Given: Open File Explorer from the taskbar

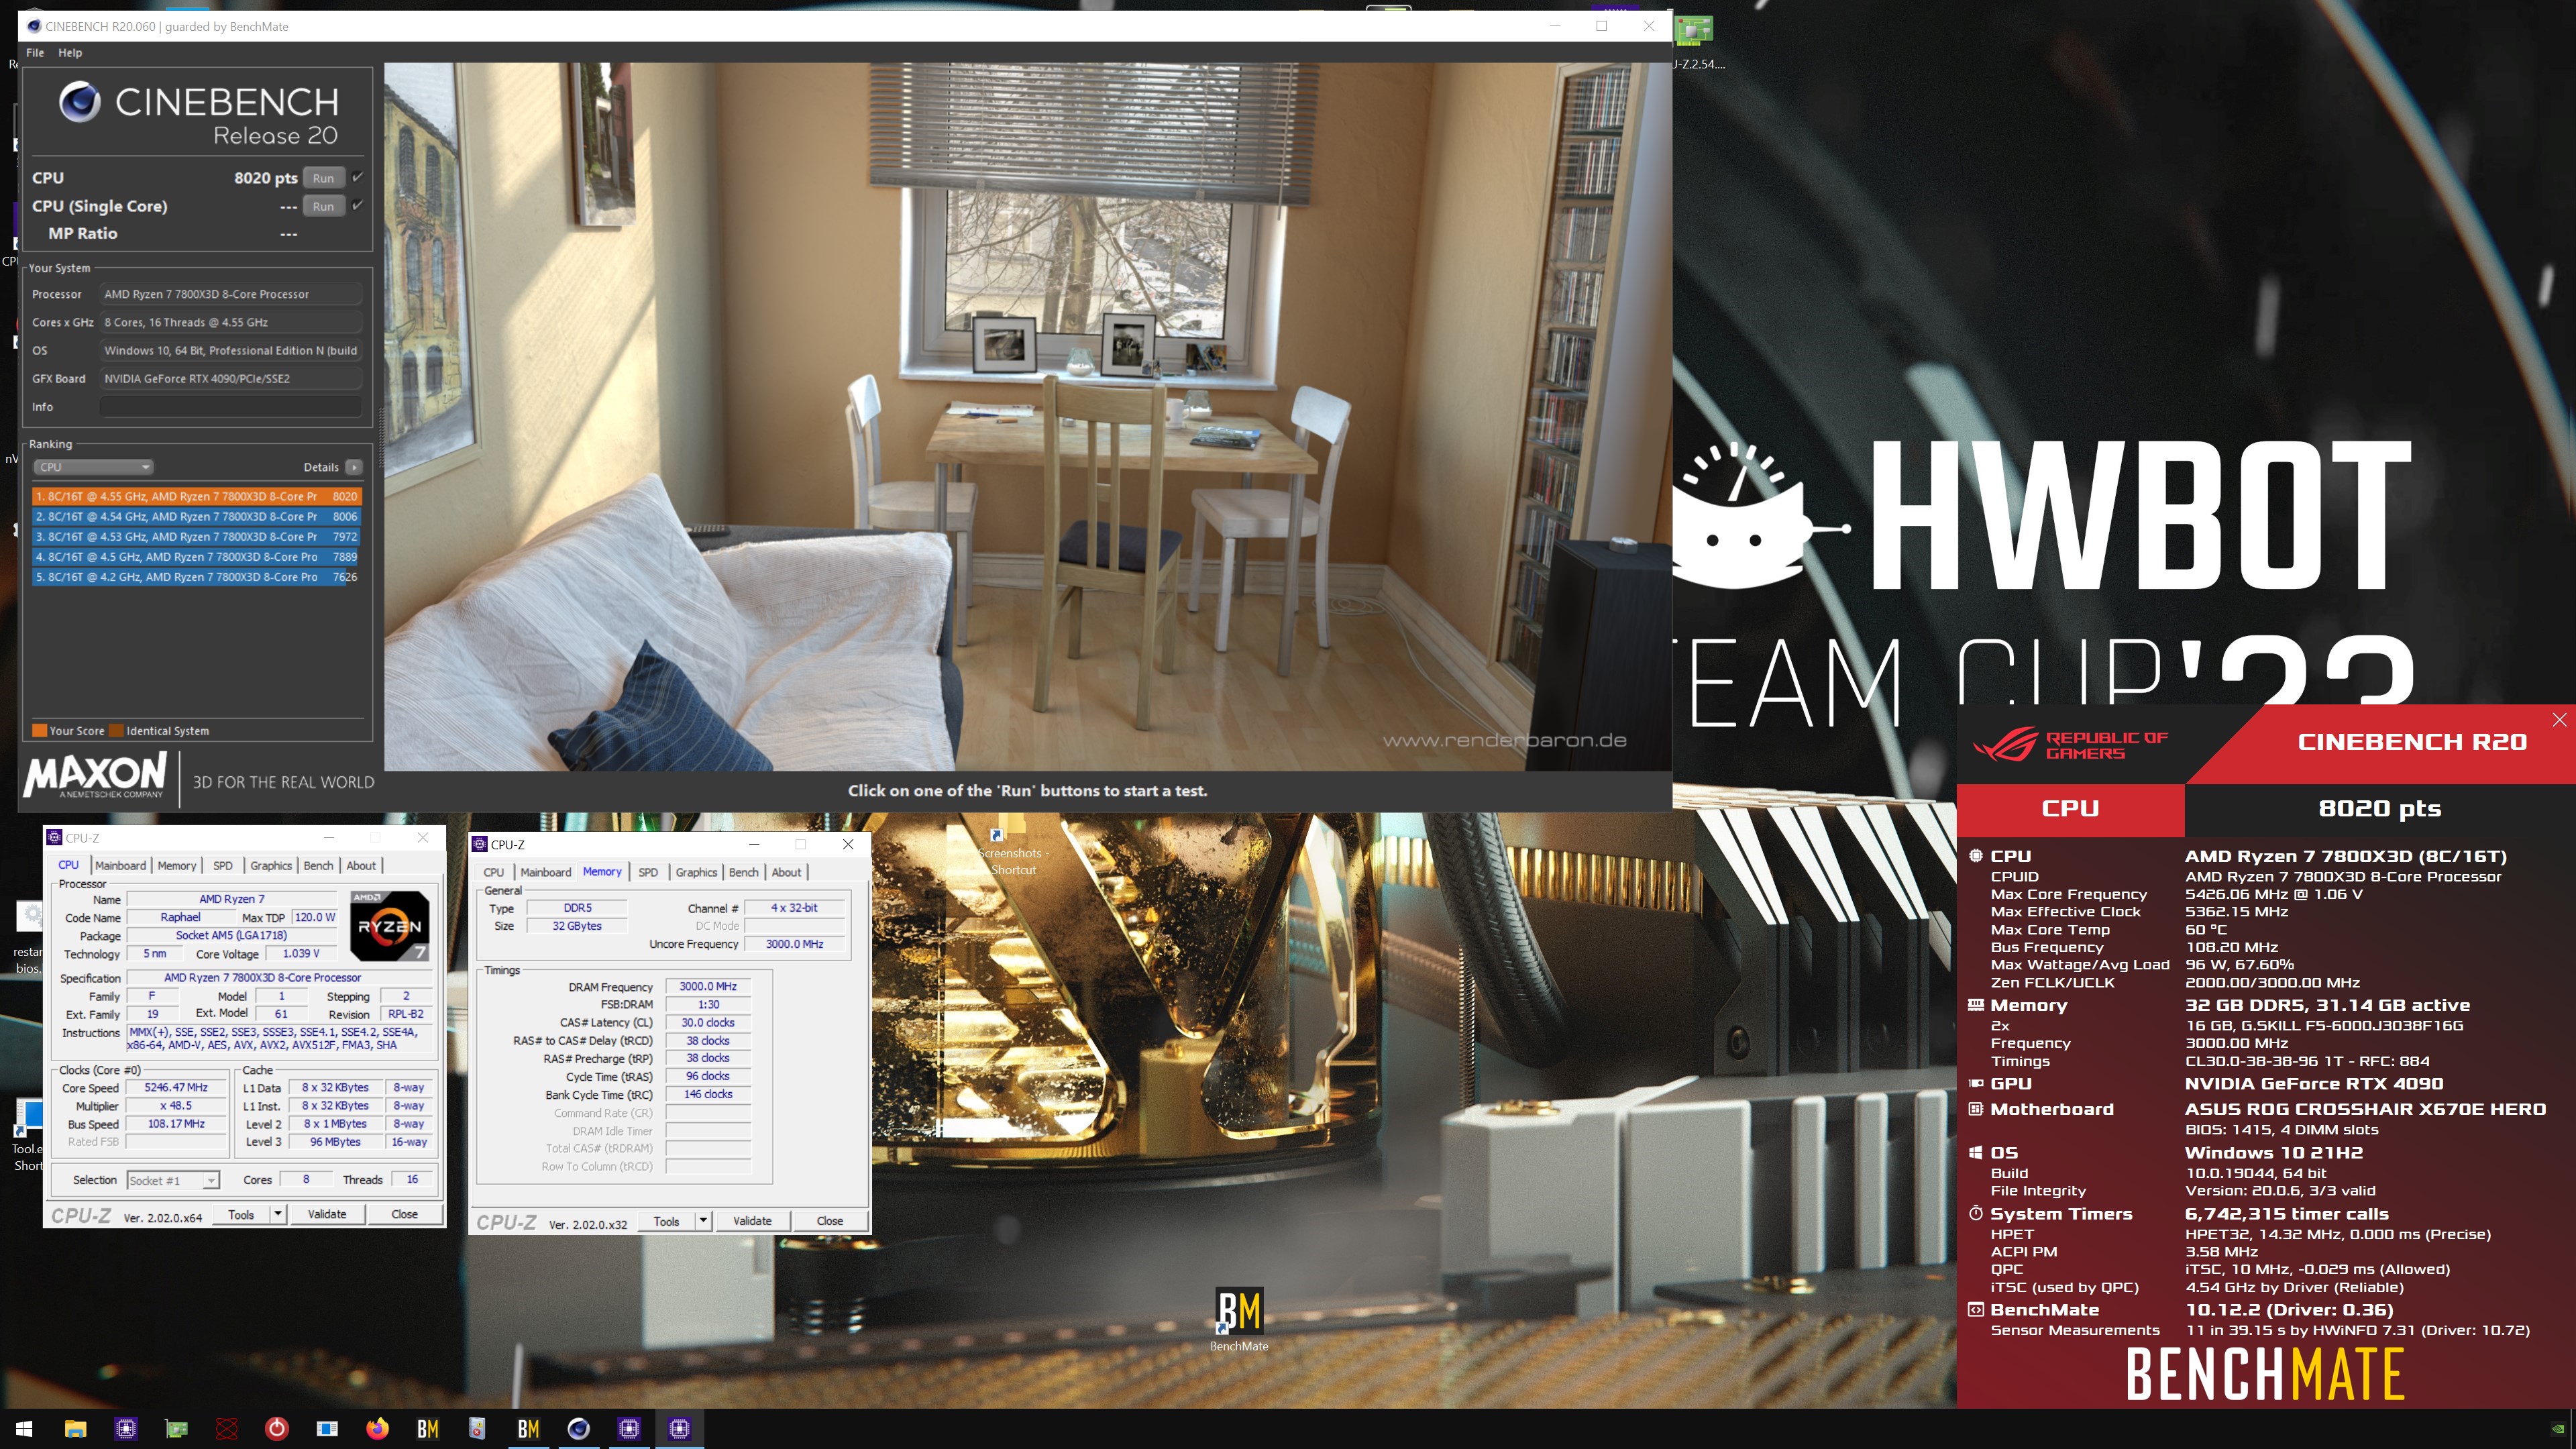Looking at the screenshot, I should [75, 1428].
